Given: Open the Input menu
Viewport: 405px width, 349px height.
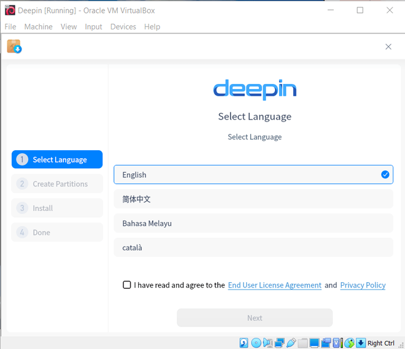Looking at the screenshot, I should 93,26.
